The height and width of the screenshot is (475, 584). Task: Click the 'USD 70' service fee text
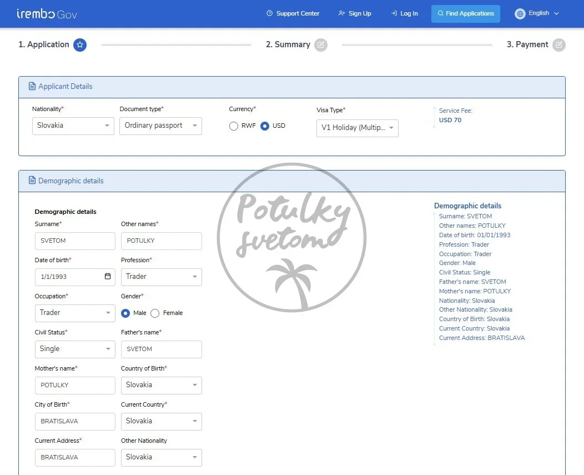click(x=450, y=120)
